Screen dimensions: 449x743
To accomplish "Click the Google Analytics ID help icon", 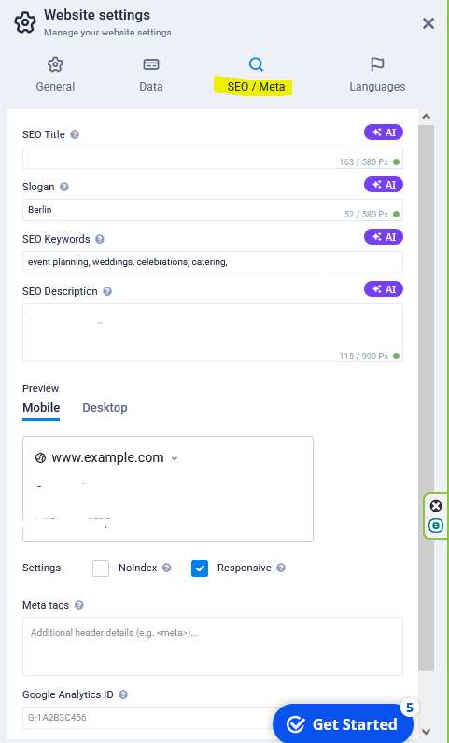I will click(x=123, y=694).
